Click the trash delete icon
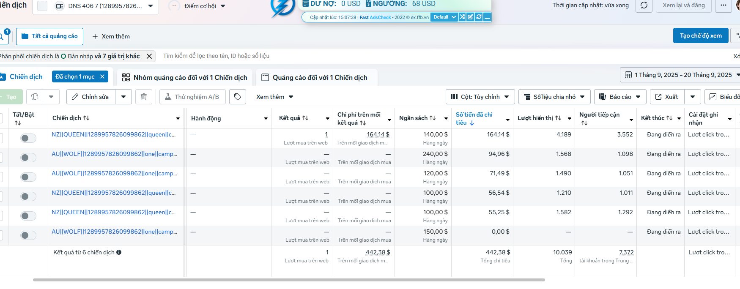This screenshot has height=289, width=740. (144, 97)
